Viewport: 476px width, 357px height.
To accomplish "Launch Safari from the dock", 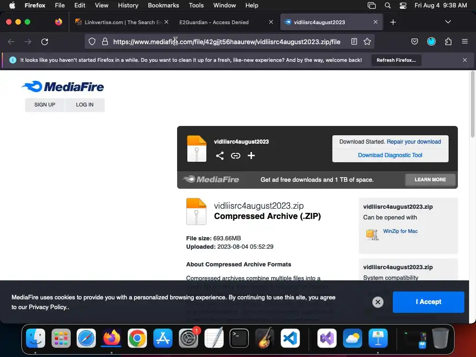I will point(86,338).
